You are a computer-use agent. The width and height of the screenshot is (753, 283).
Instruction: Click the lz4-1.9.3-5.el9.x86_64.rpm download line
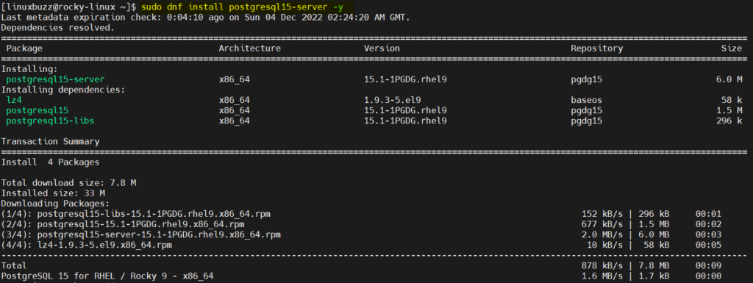pos(361,245)
